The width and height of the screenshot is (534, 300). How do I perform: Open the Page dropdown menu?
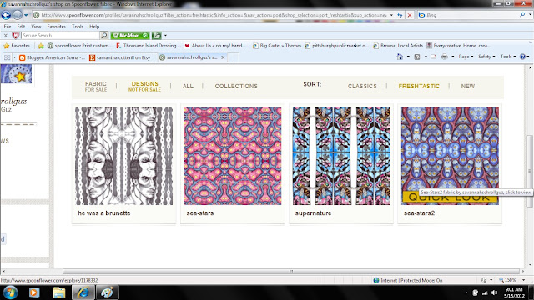tap(466, 57)
